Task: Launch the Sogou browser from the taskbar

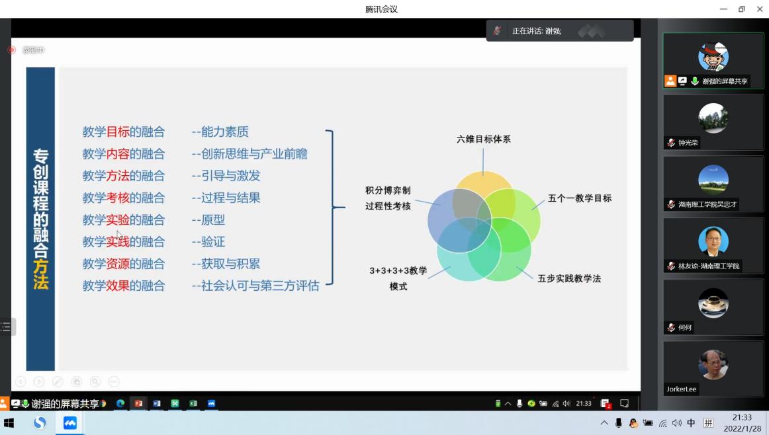Action: (39, 422)
